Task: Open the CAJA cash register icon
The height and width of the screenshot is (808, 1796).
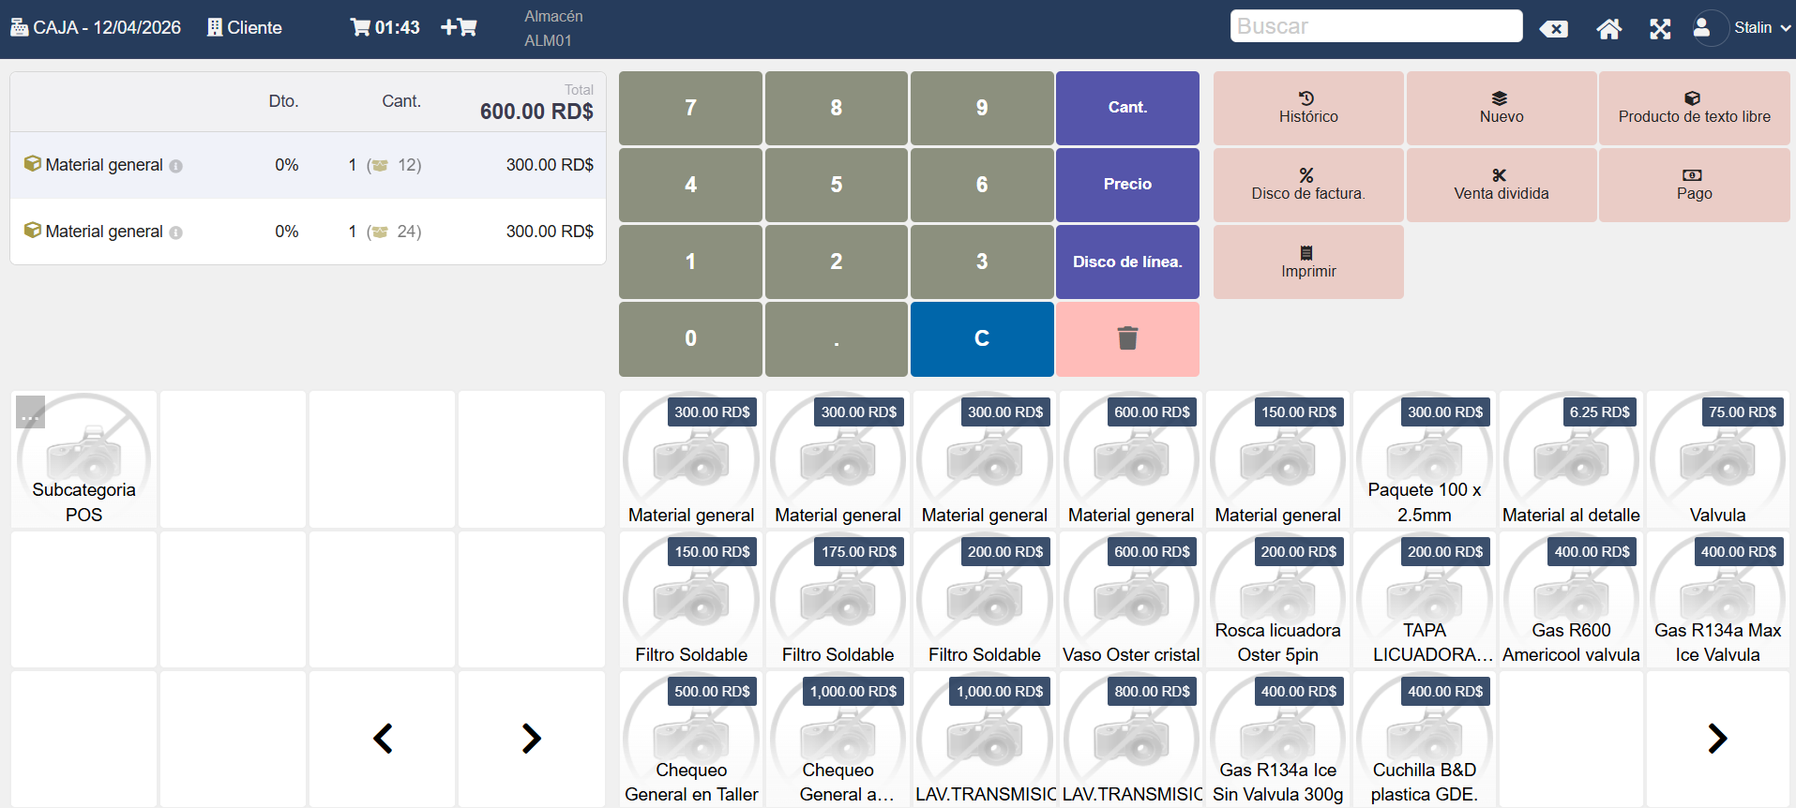Action: (x=19, y=27)
